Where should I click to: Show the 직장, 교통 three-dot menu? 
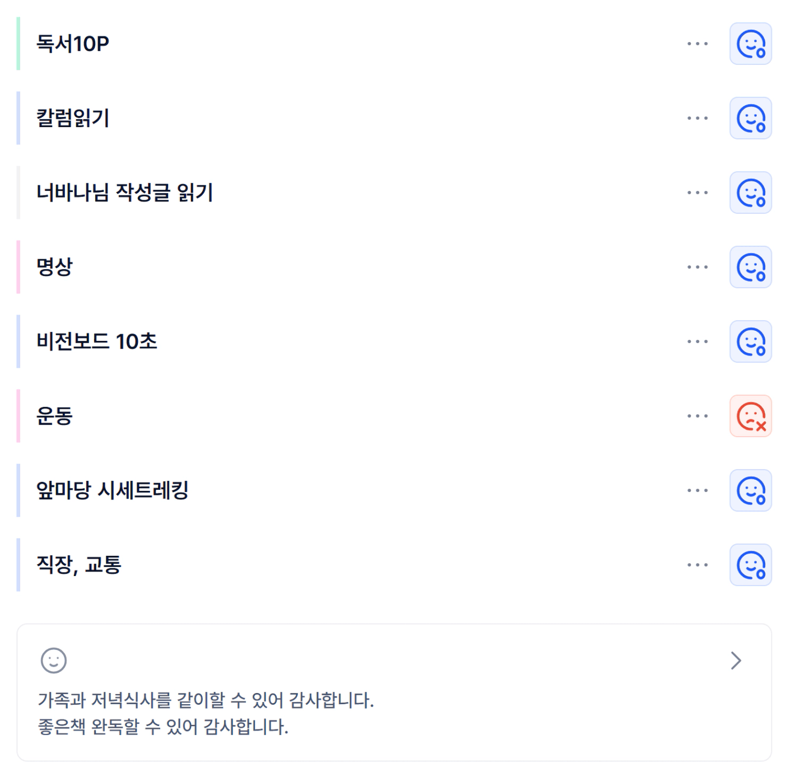697,565
